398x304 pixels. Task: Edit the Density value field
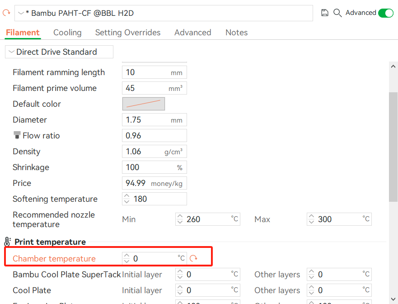click(155, 151)
